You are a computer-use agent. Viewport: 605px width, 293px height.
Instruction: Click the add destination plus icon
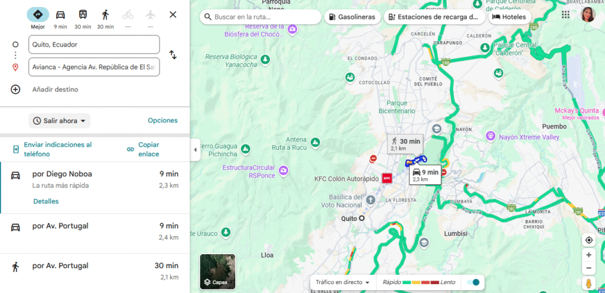coord(15,90)
